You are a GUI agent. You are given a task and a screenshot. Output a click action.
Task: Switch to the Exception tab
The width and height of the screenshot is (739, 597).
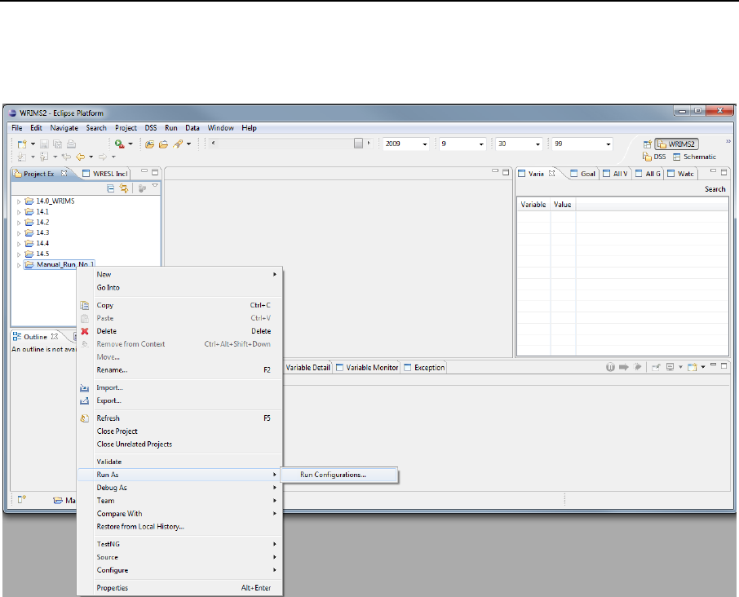(425, 368)
